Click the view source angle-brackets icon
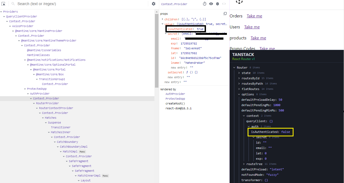The height and width of the screenshot is (183, 344). point(224,4)
